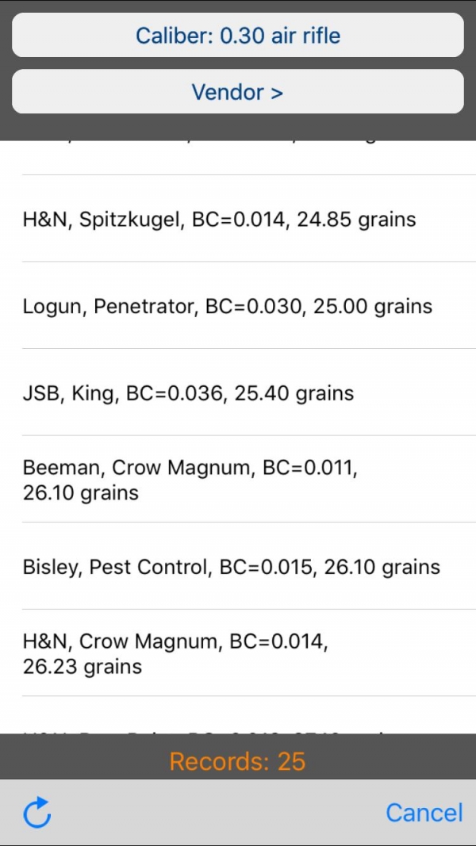Tap the cut-off row below H&N Crow Magnum

(x=238, y=715)
